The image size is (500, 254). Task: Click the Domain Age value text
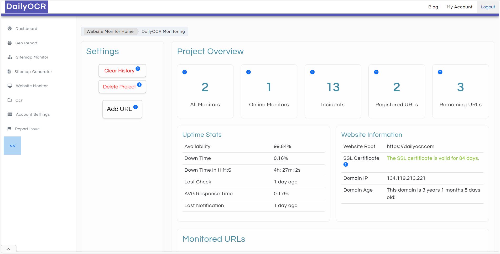click(433, 193)
